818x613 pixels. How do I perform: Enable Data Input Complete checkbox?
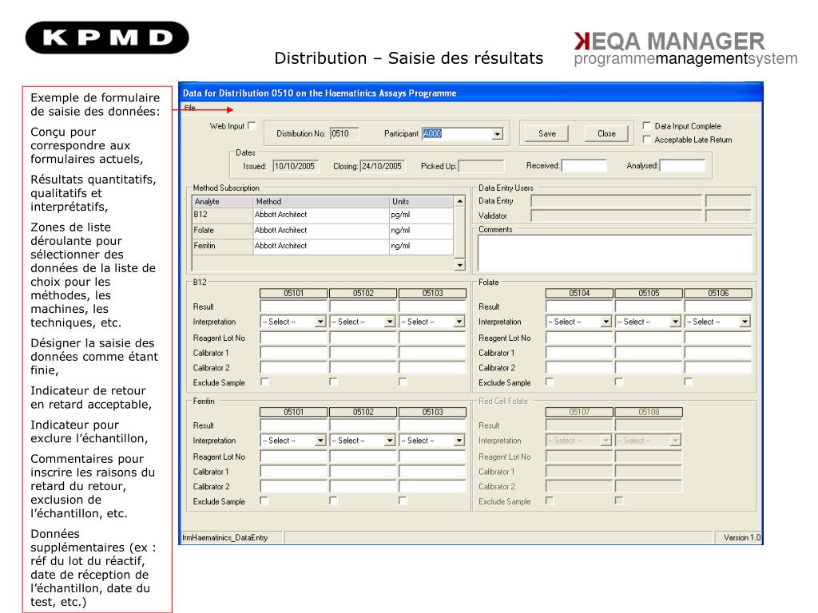click(647, 125)
